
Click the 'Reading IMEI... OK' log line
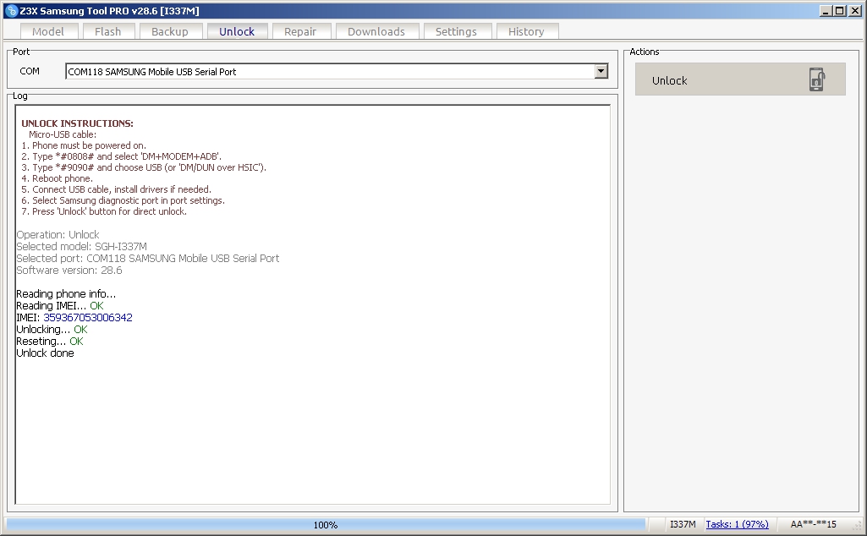60,305
